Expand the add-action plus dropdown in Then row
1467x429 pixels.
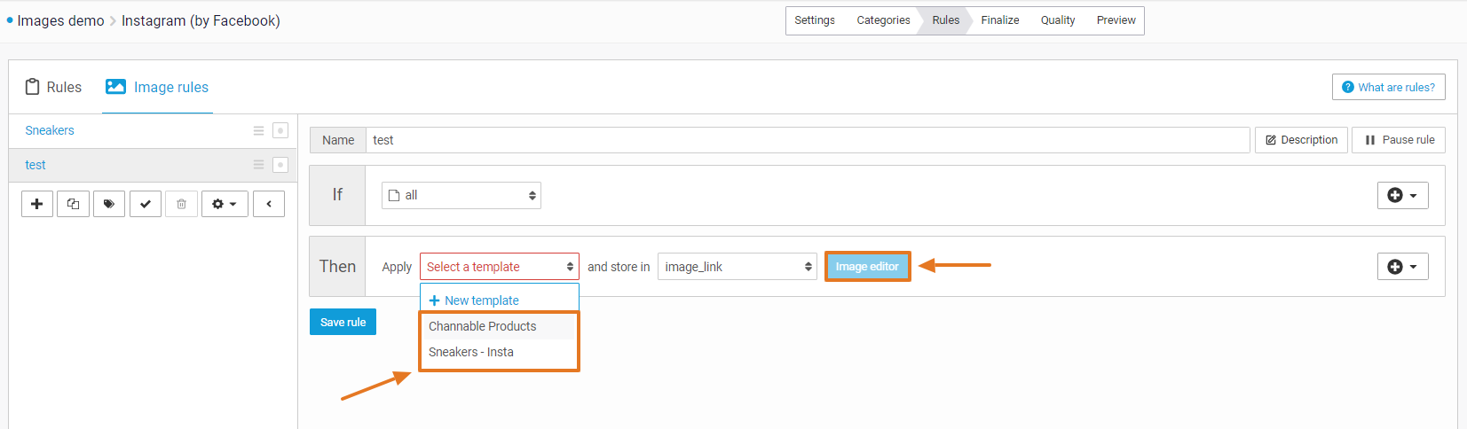pos(1402,267)
